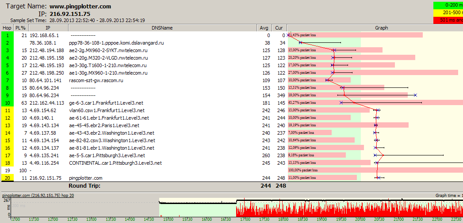Image resolution: width=463 pixels, height=223 pixels.
Task: Click the Hop column header
Action: [x=7, y=28]
